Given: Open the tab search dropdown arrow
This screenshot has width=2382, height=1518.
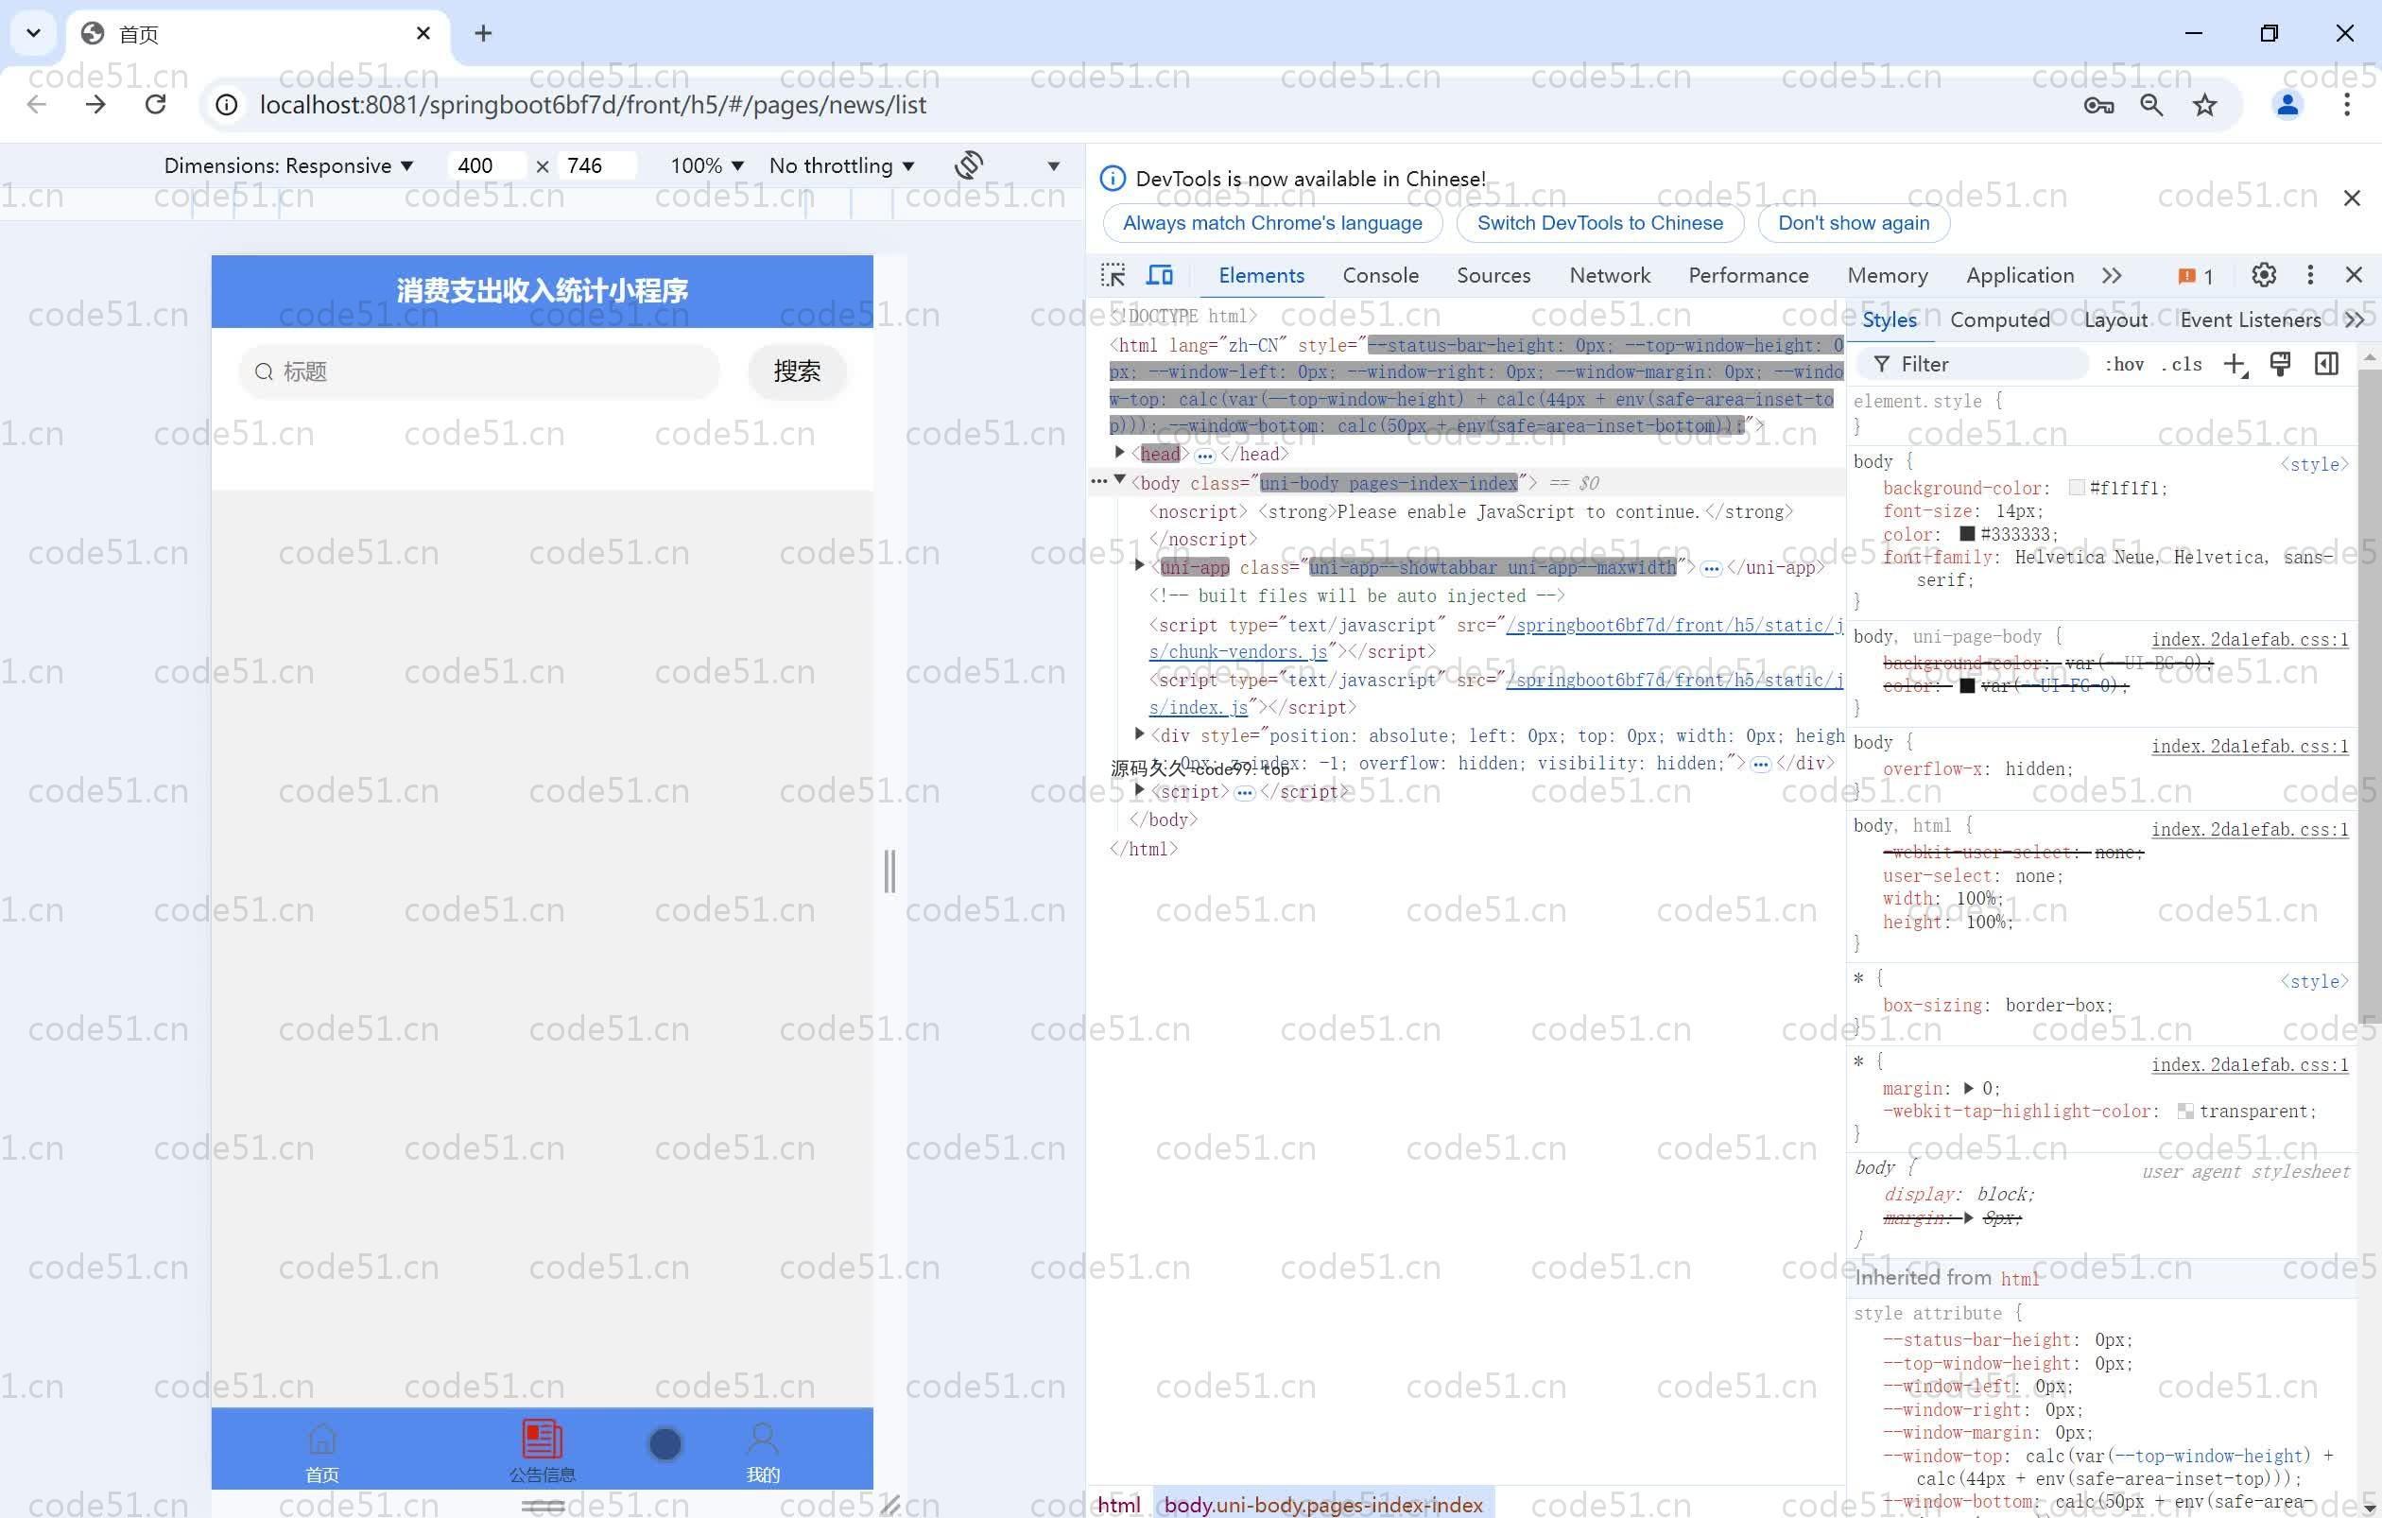Looking at the screenshot, I should (33, 34).
